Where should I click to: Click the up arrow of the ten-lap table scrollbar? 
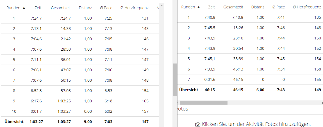pyautogui.click(x=161, y=6)
